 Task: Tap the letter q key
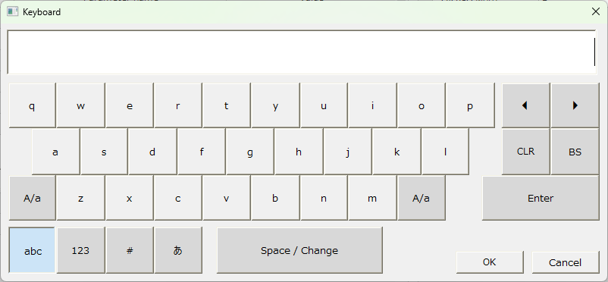click(x=32, y=105)
